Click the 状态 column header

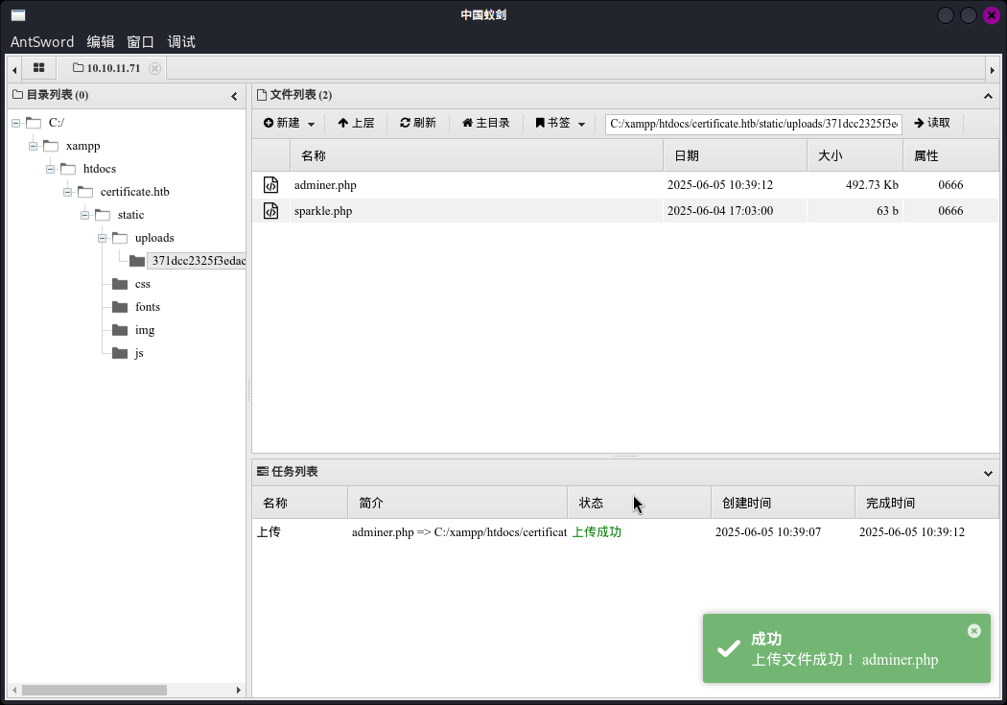[639, 503]
